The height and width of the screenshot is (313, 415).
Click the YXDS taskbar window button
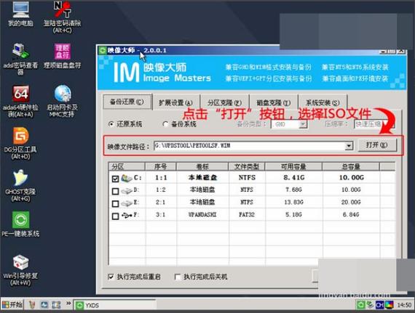[x=114, y=305]
